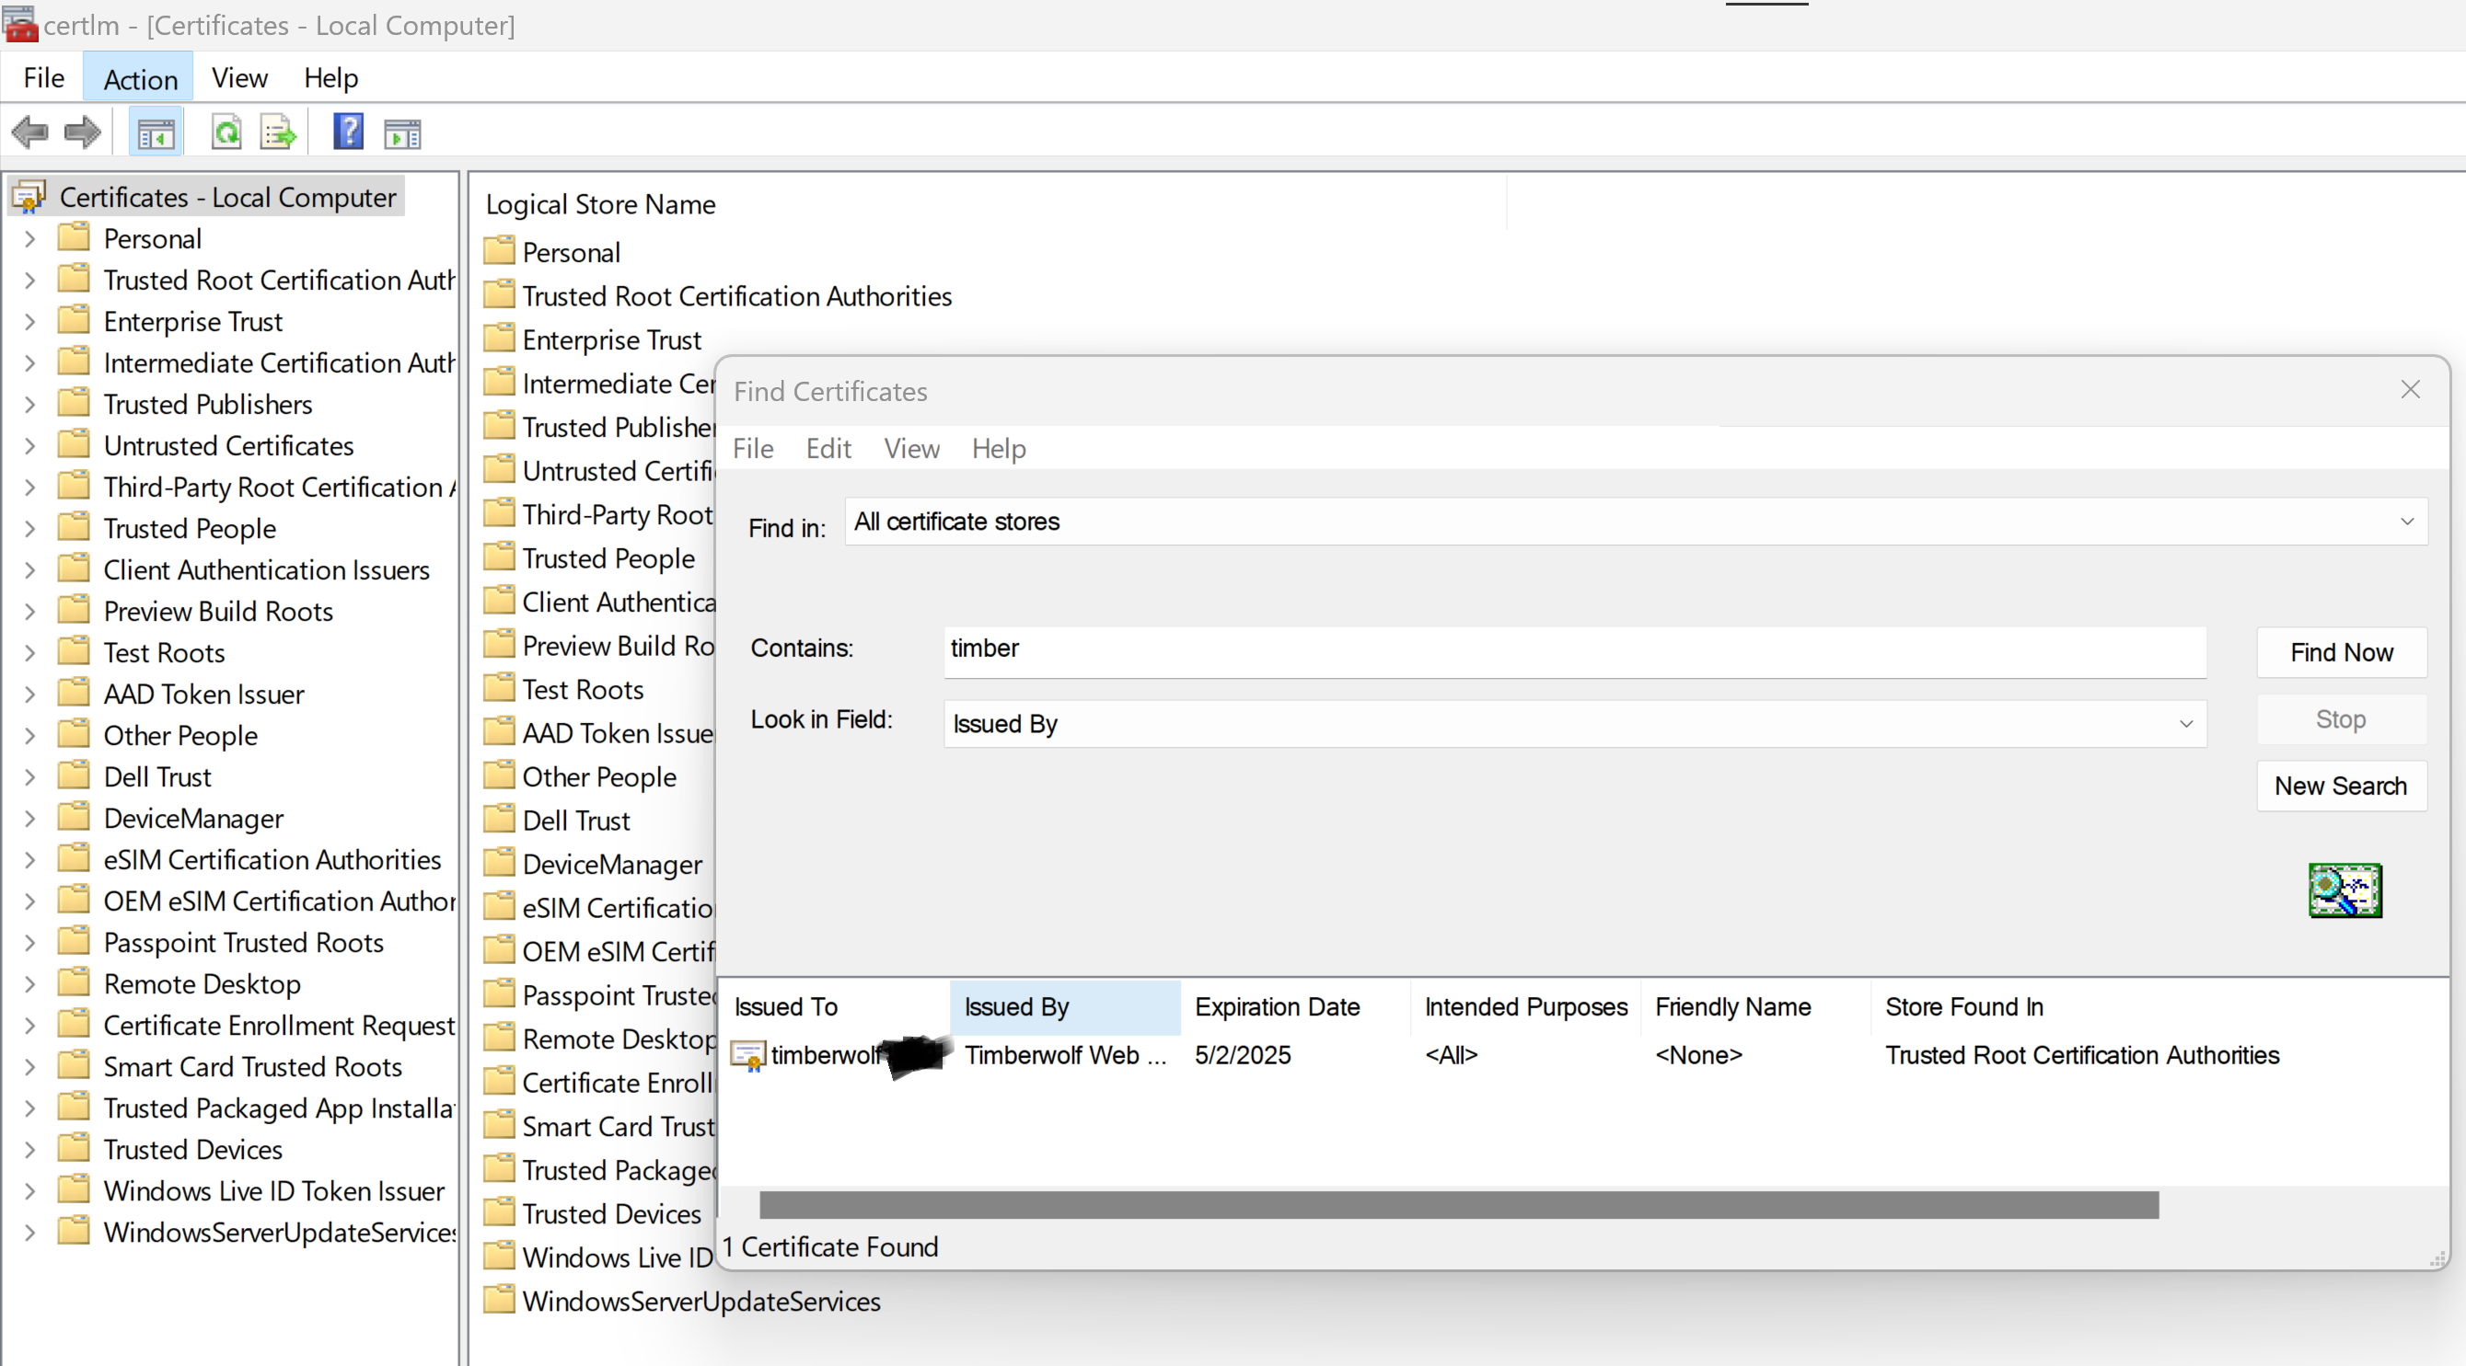Click the green Refresh toolbar icon
This screenshot has width=2466, height=1366.
pos(226,132)
